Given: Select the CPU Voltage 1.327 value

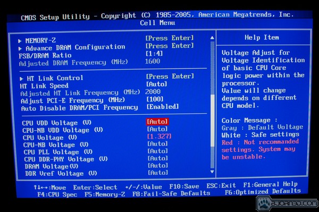Looking at the screenshot, I should tap(159, 137).
